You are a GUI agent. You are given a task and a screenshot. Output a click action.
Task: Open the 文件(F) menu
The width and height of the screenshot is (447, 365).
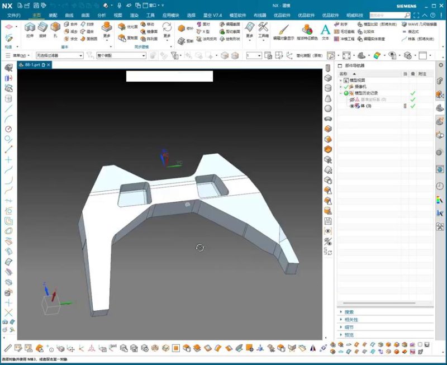13,15
